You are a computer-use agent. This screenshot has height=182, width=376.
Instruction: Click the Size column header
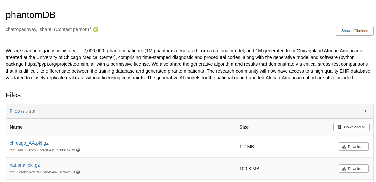(x=244, y=127)
